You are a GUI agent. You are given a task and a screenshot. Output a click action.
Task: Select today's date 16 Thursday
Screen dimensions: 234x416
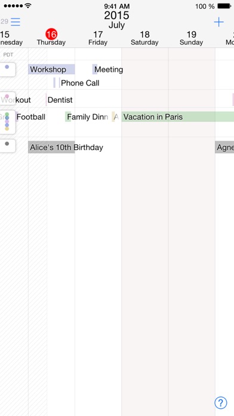51,38
